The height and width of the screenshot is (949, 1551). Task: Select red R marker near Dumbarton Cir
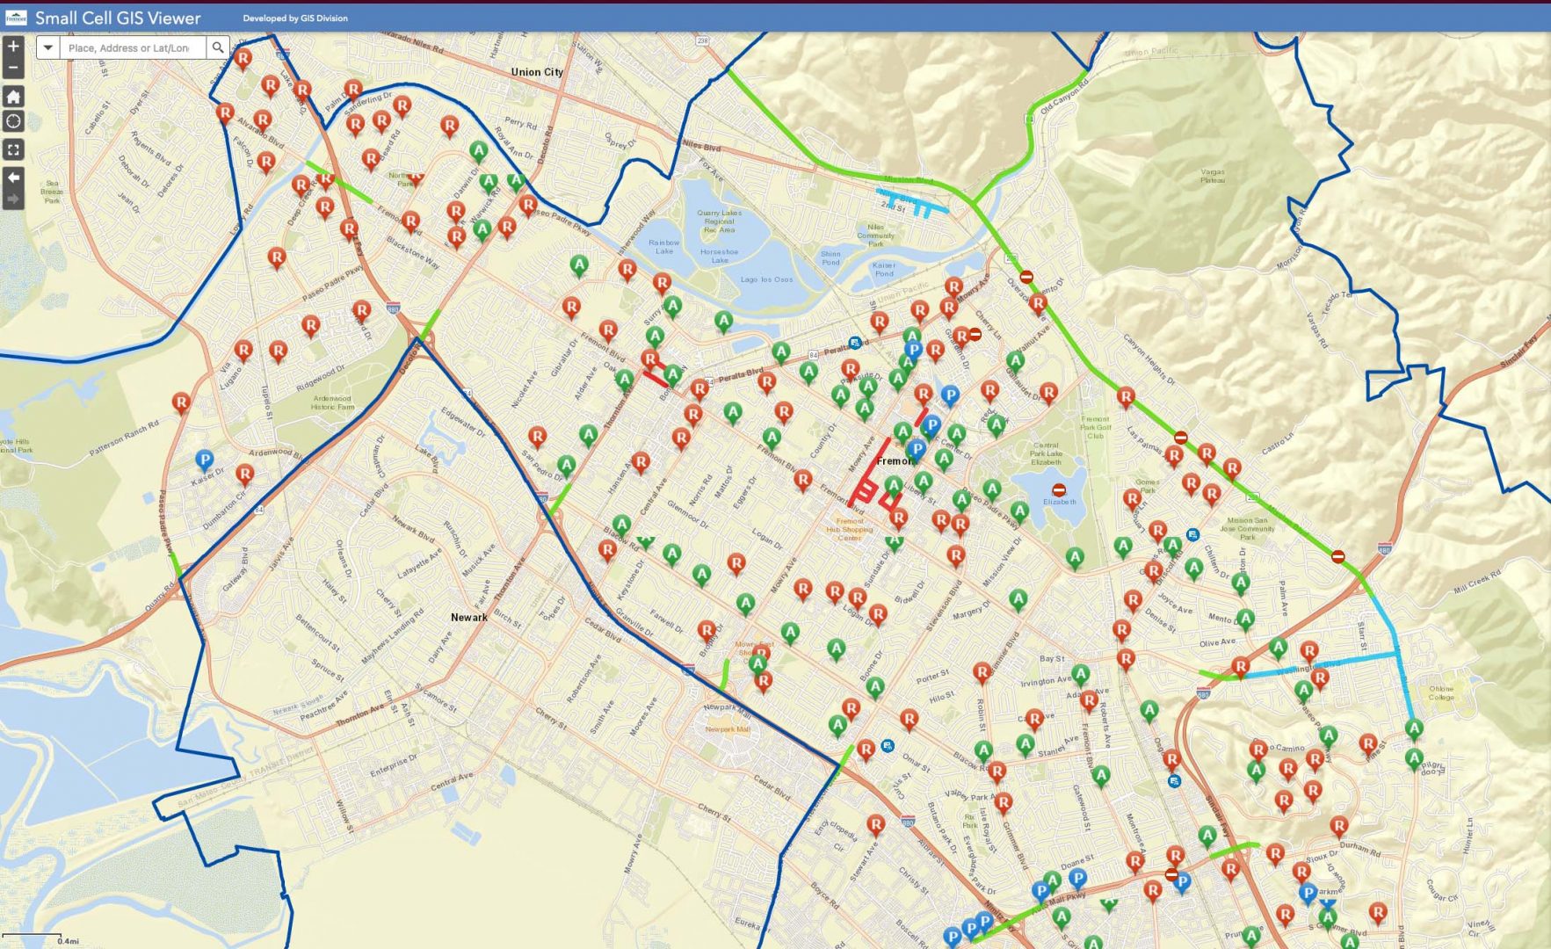(x=245, y=474)
